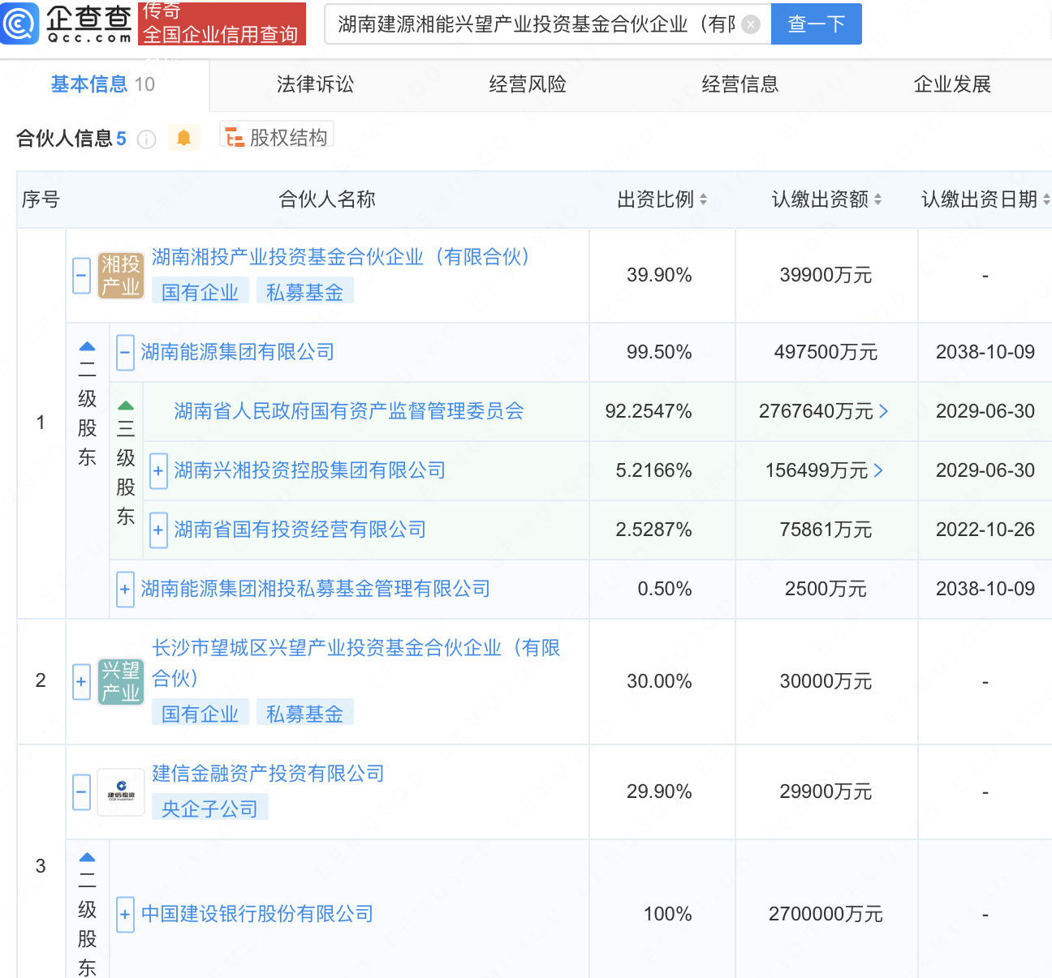Click the info icon beside 合伙人信息

pyautogui.click(x=146, y=139)
